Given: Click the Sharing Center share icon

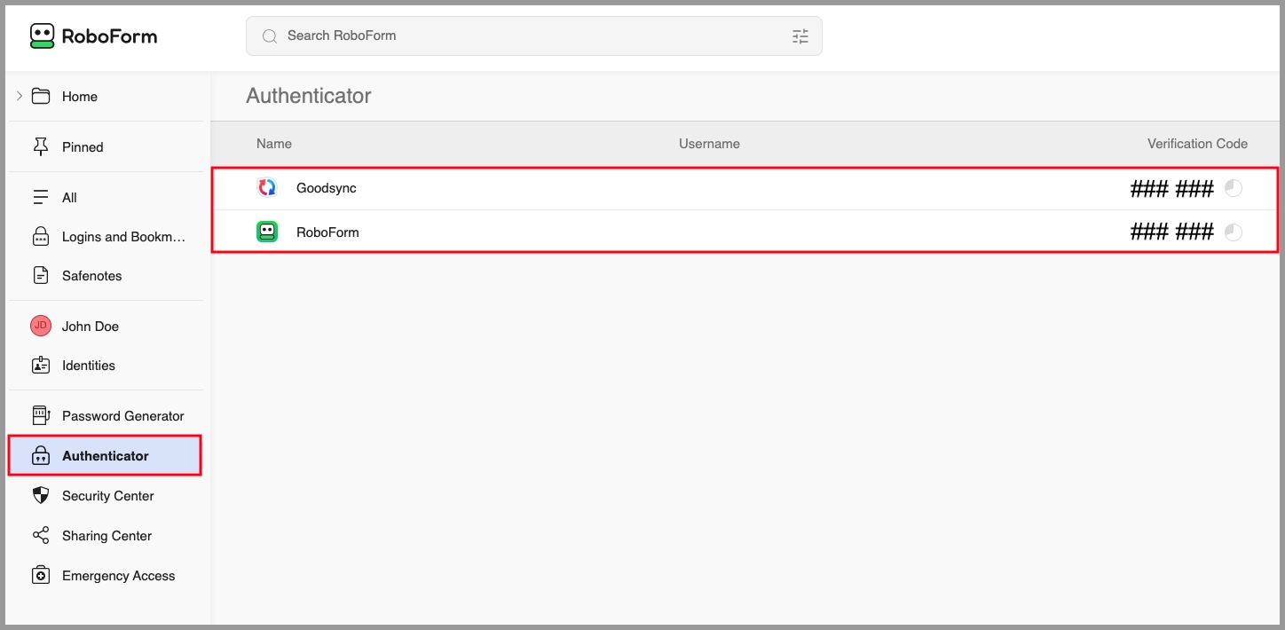Looking at the screenshot, I should [41, 535].
